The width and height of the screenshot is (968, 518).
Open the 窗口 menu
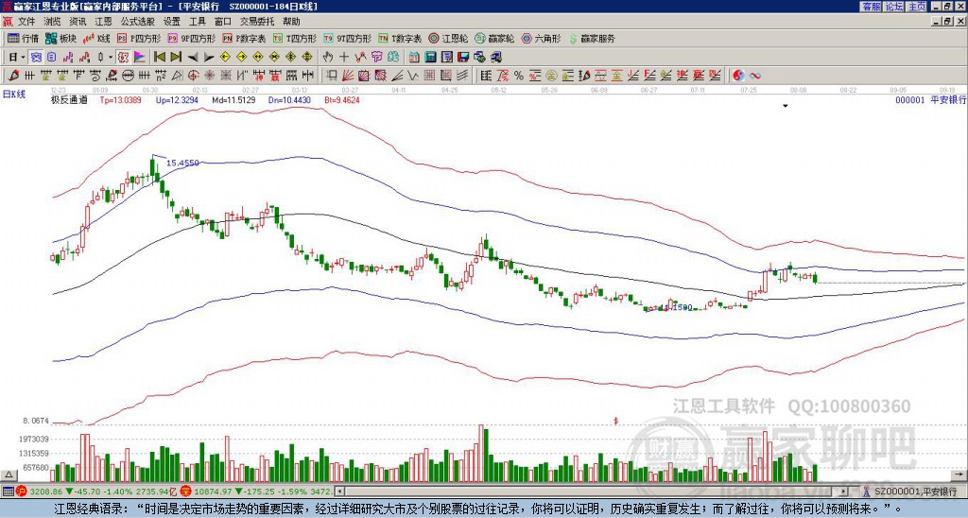tap(223, 22)
